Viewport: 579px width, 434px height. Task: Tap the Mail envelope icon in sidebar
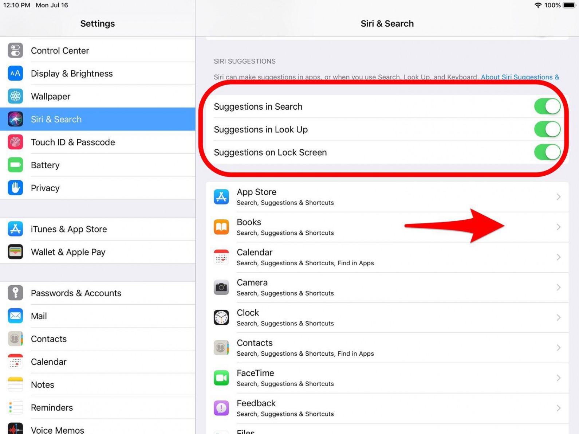pos(15,316)
